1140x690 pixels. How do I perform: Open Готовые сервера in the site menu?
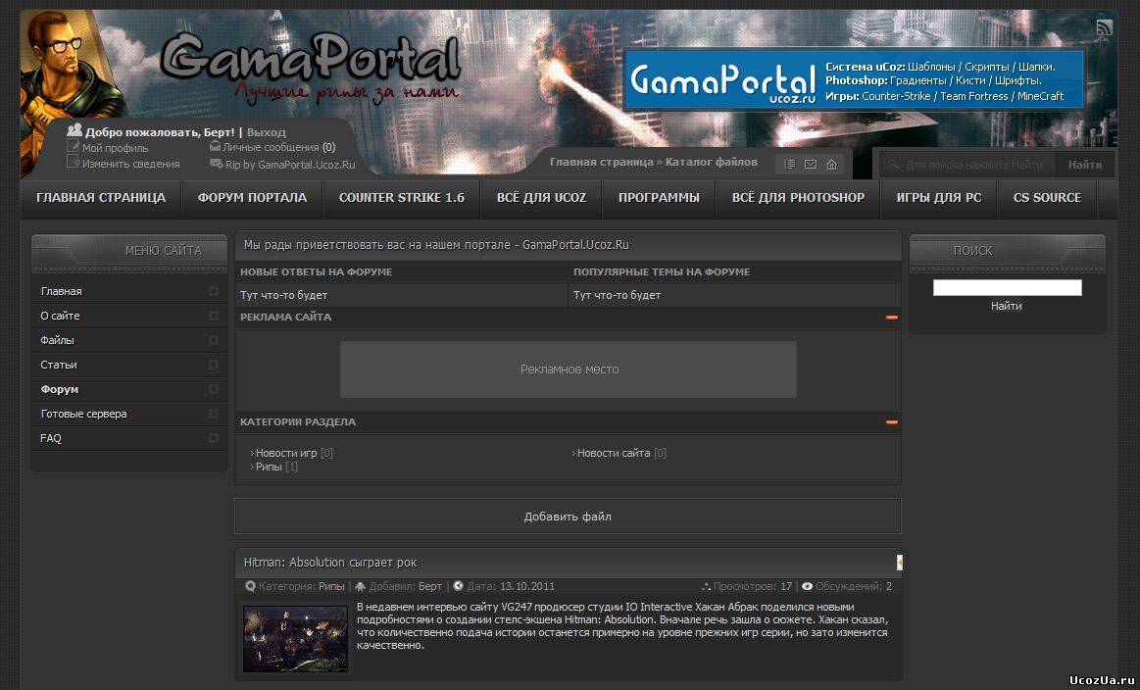pyautogui.click(x=129, y=414)
